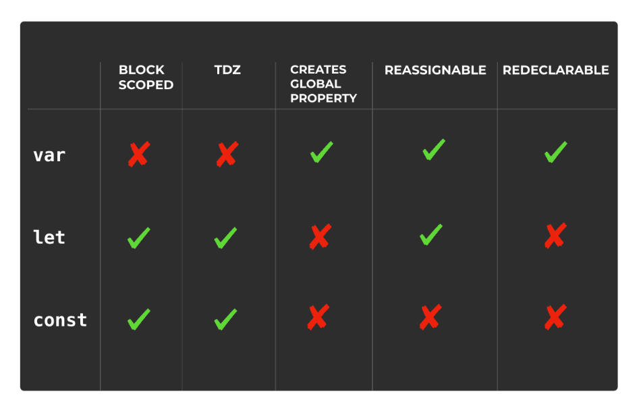Click the green check for var REDECLARABLE
The height and width of the screenshot is (417, 641).
point(555,152)
